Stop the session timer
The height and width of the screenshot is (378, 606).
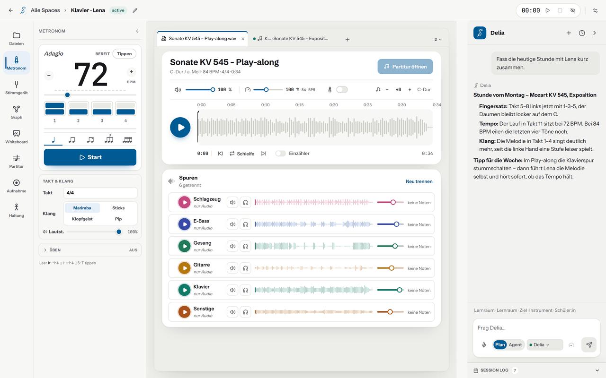(x=560, y=10)
